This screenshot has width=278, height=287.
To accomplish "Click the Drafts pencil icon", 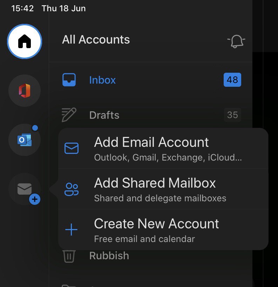I will (x=69, y=115).
